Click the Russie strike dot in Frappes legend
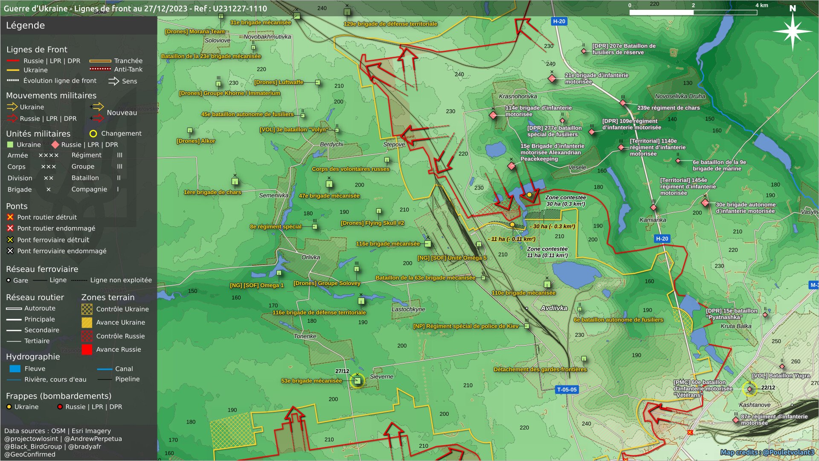This screenshot has height=461, width=819. (60, 407)
